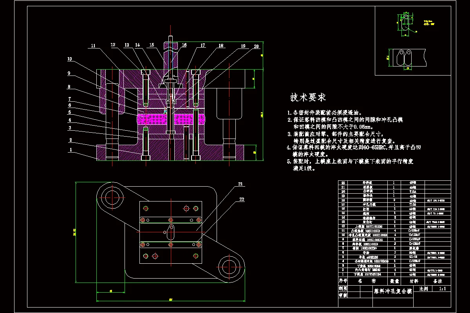This screenshot has width=470, height=313.
Task: Click balloon number 14 above section view
Action: click(137, 45)
